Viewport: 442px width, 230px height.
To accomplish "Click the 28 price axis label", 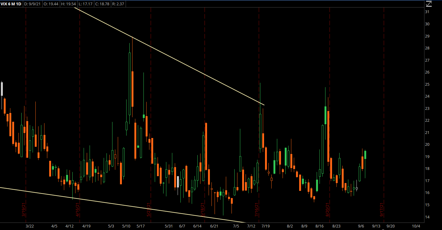I will 427,48.
